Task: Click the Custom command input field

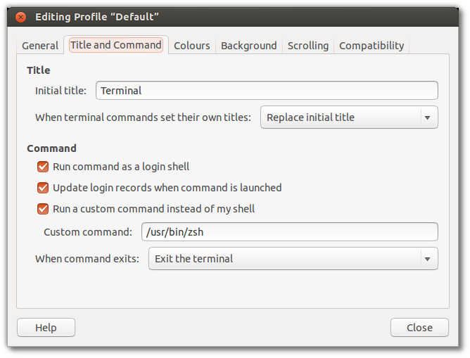Action: (290, 232)
